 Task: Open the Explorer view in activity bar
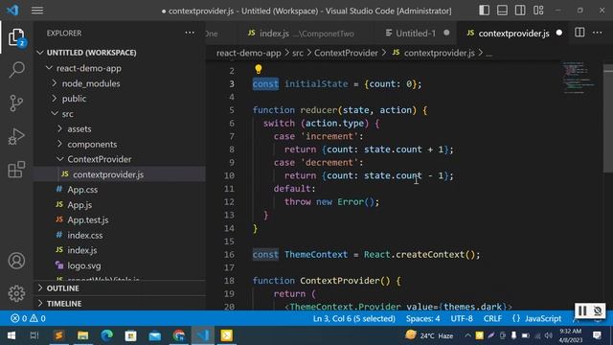[16, 37]
